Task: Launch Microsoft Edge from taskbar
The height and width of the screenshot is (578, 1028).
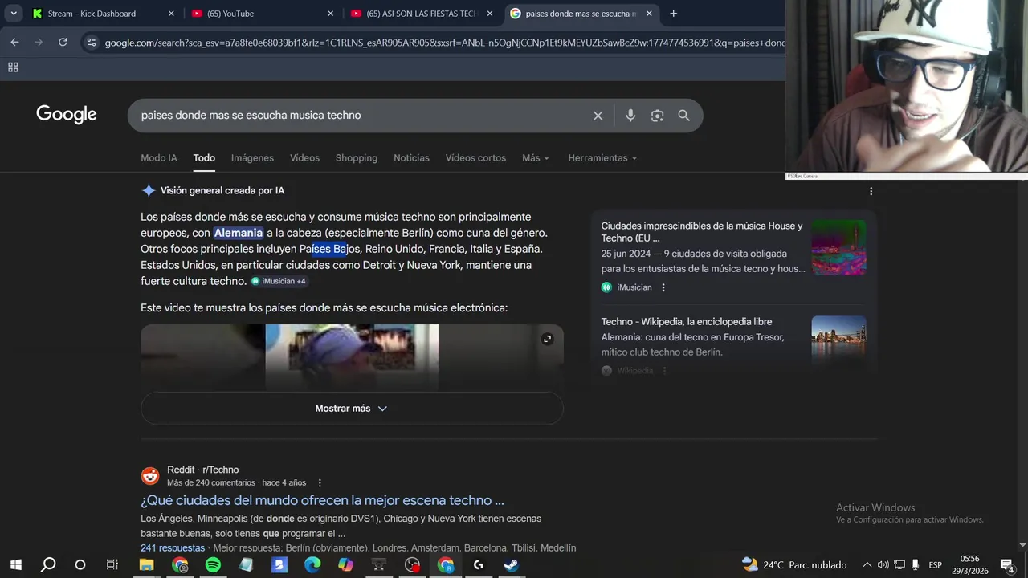Action: [312, 565]
